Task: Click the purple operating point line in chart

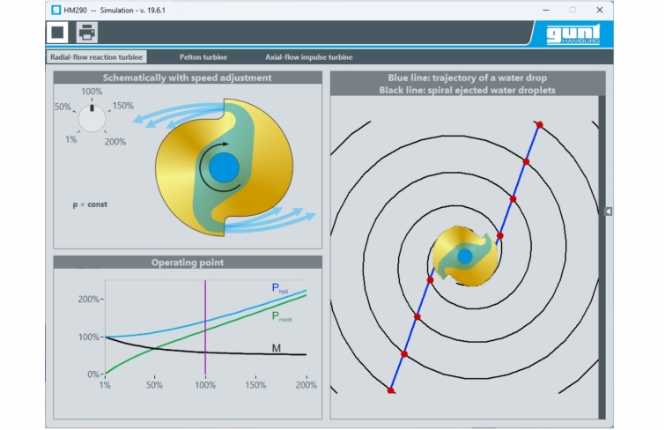Action: pyautogui.click(x=205, y=326)
